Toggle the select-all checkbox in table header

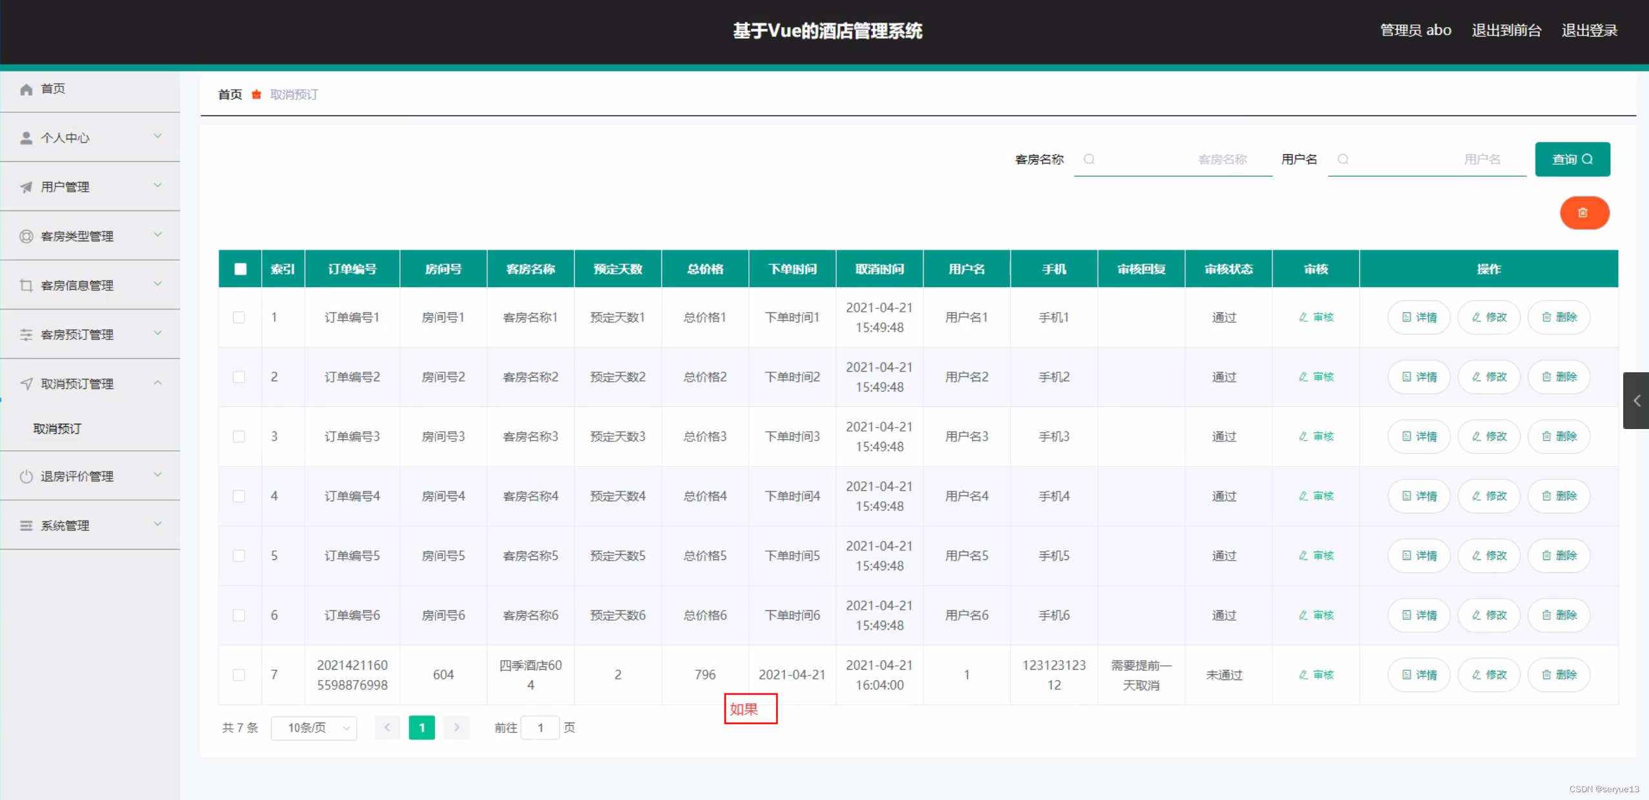coord(240,269)
